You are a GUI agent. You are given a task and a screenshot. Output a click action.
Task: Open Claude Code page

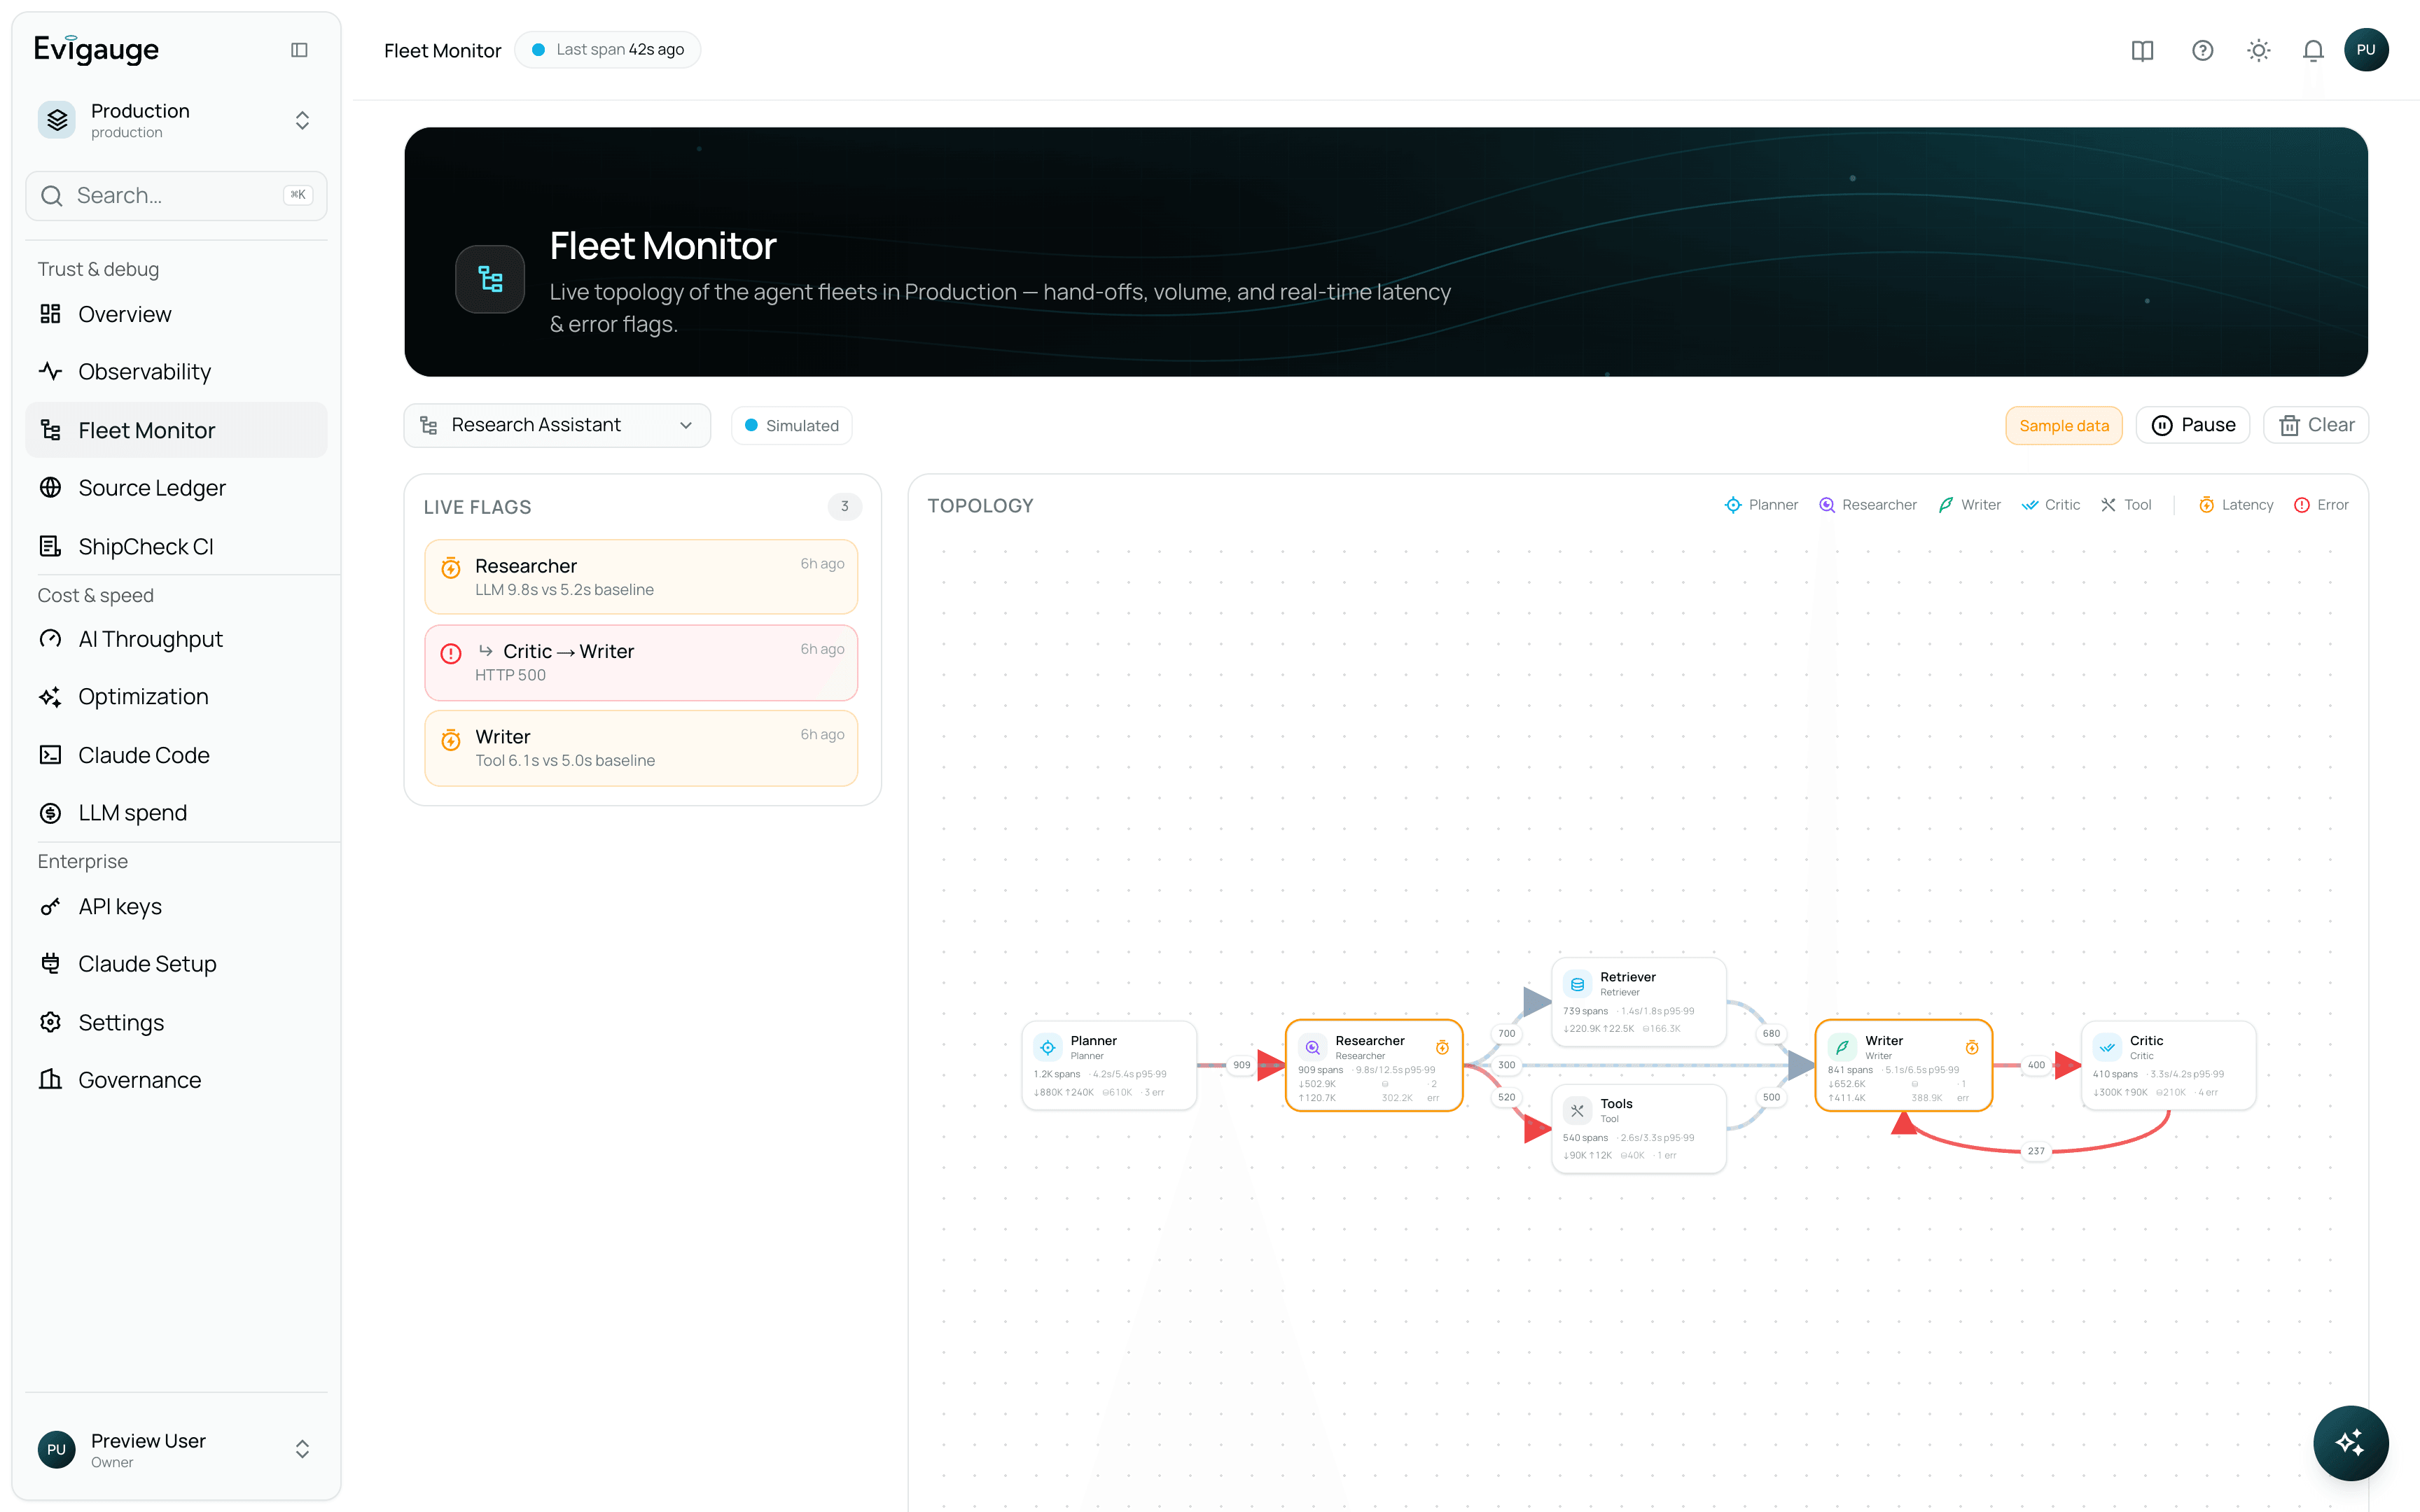[x=176, y=755]
